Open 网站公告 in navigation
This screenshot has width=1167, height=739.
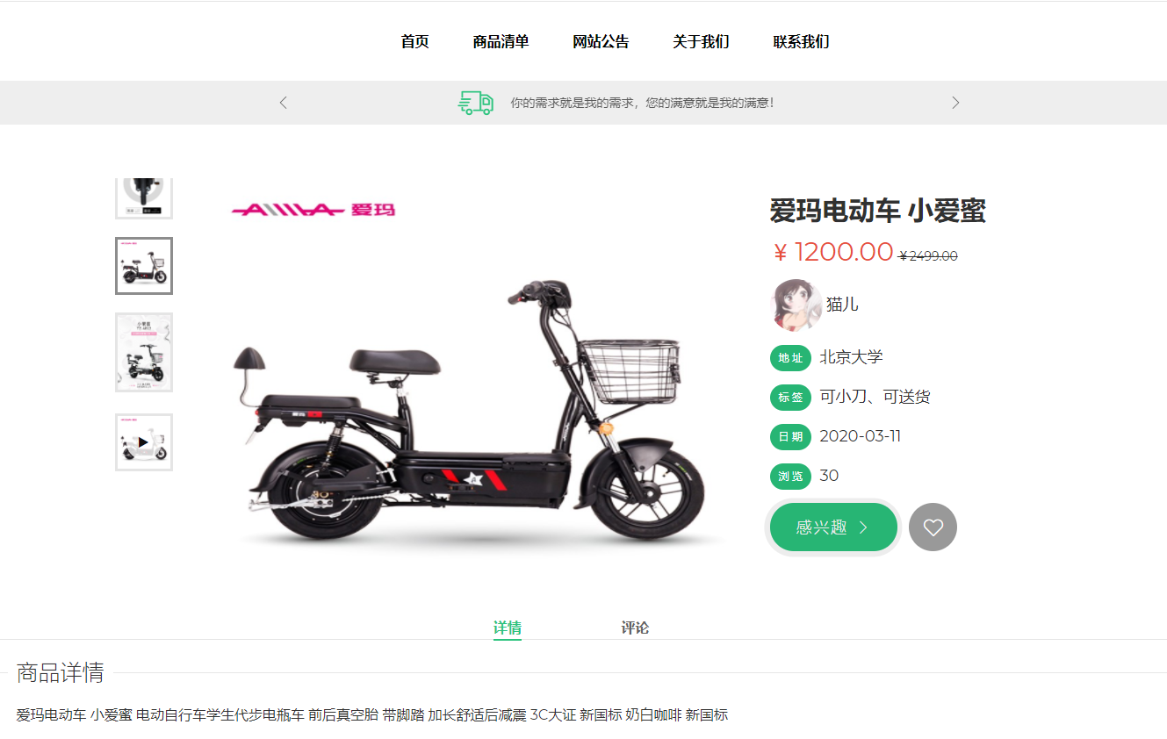(601, 41)
